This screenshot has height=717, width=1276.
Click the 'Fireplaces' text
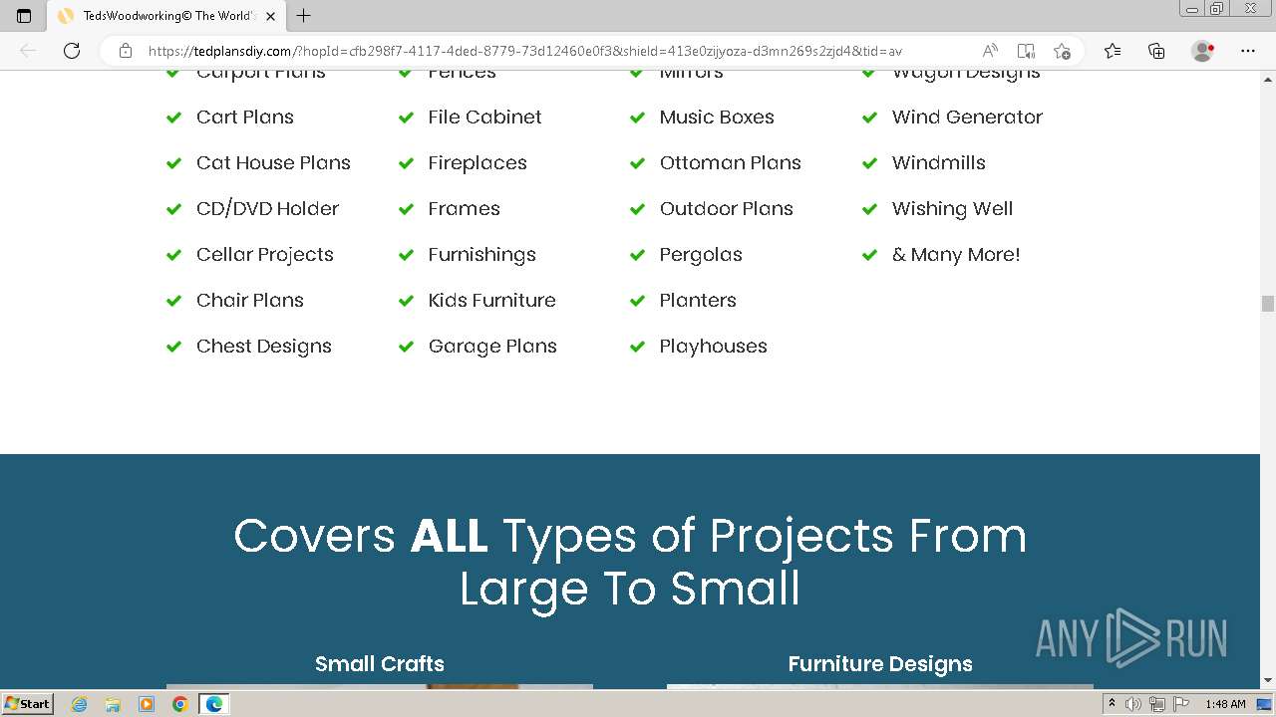pyautogui.click(x=477, y=162)
